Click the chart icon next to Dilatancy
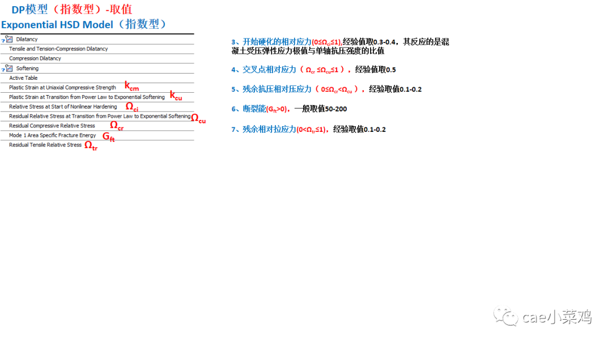Image resolution: width=612 pixels, height=344 pixels. tap(8, 39)
